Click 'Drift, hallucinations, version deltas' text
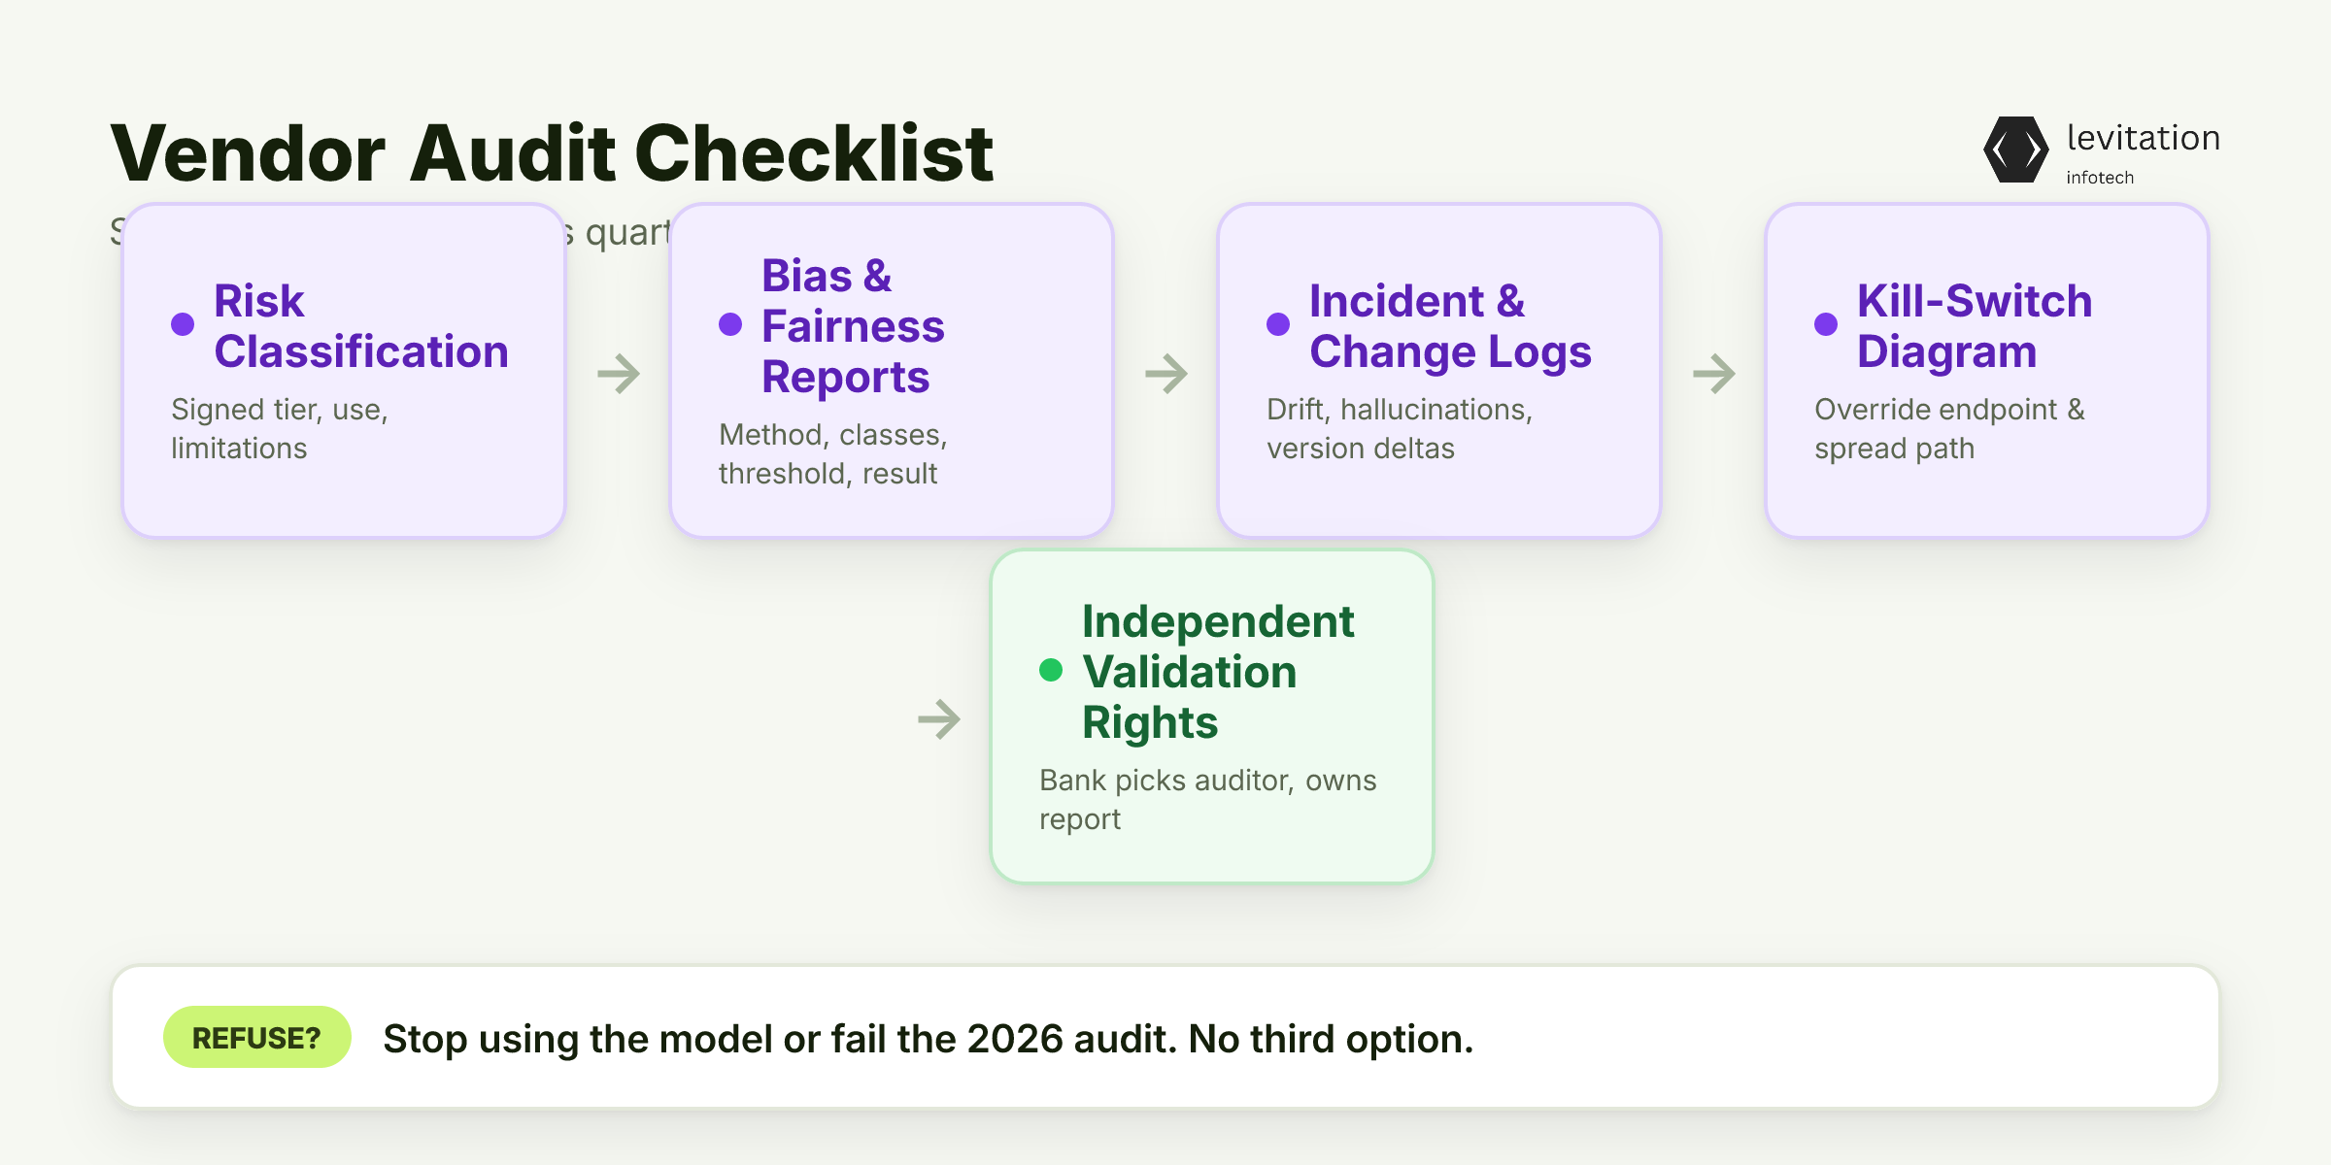Screen dimensions: 2331x1165 click(1400, 429)
